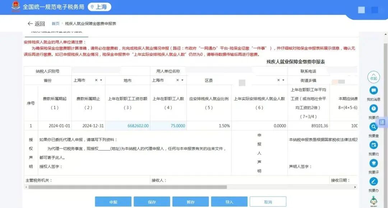This screenshot has height=208, width=388.
Task: Click the 我要查 magnifier icon
Action: [373, 126]
